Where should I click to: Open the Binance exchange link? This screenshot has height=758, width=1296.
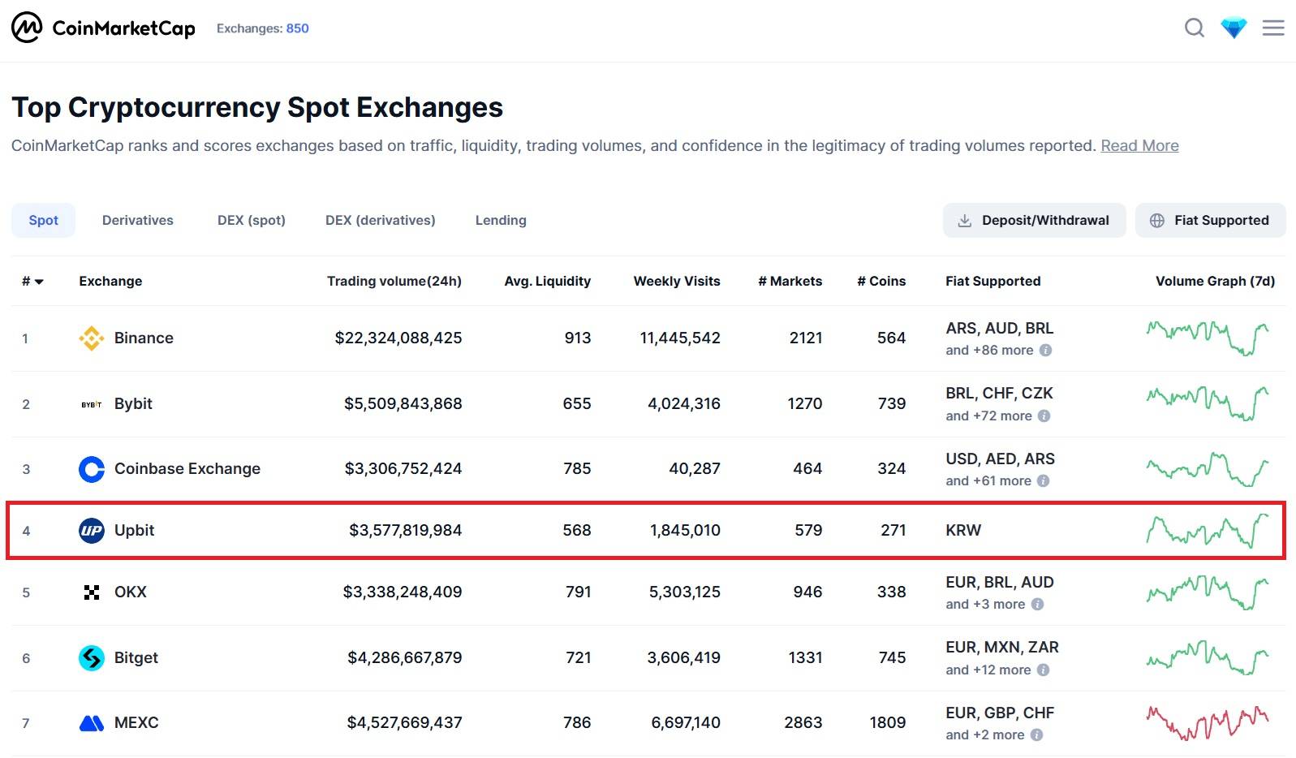point(144,338)
